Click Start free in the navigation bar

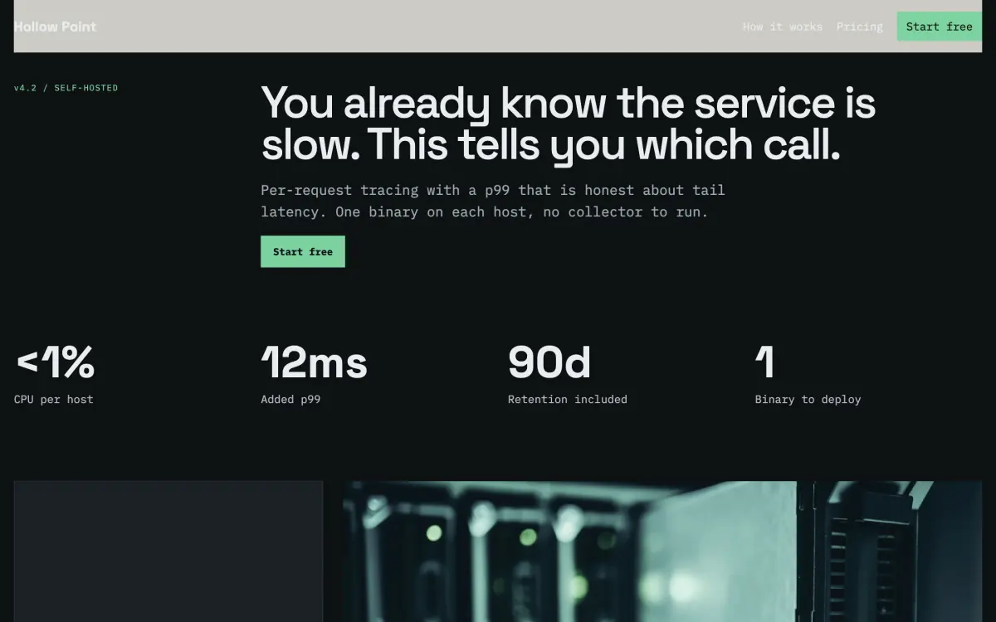tap(940, 27)
